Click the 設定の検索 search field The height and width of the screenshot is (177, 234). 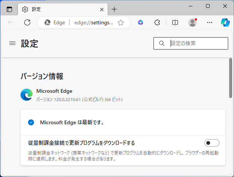(x=191, y=43)
